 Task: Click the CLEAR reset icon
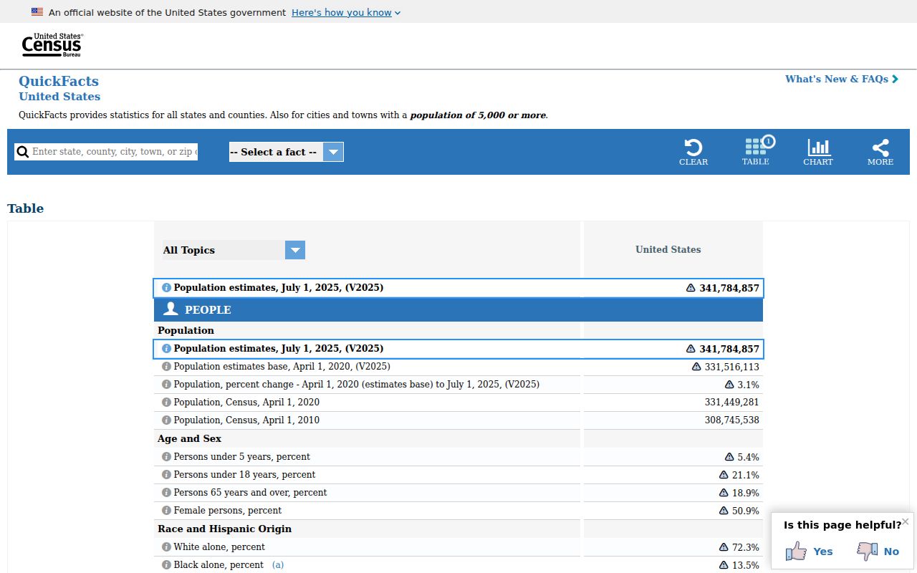[x=693, y=152]
